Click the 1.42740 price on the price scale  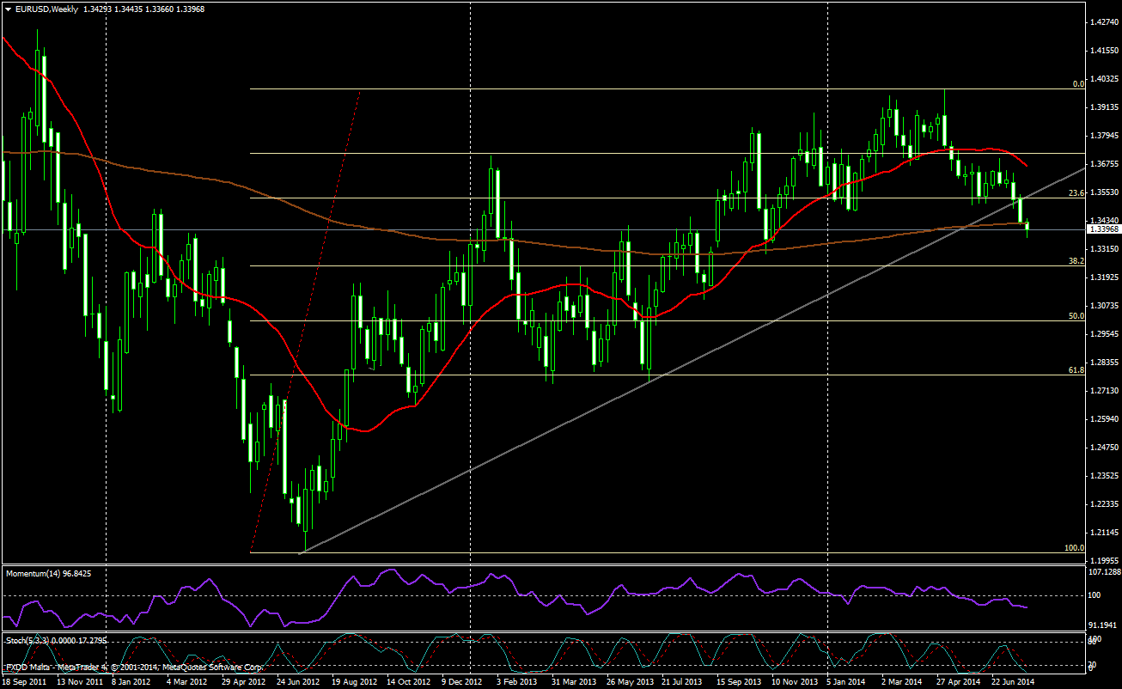pos(1103,22)
